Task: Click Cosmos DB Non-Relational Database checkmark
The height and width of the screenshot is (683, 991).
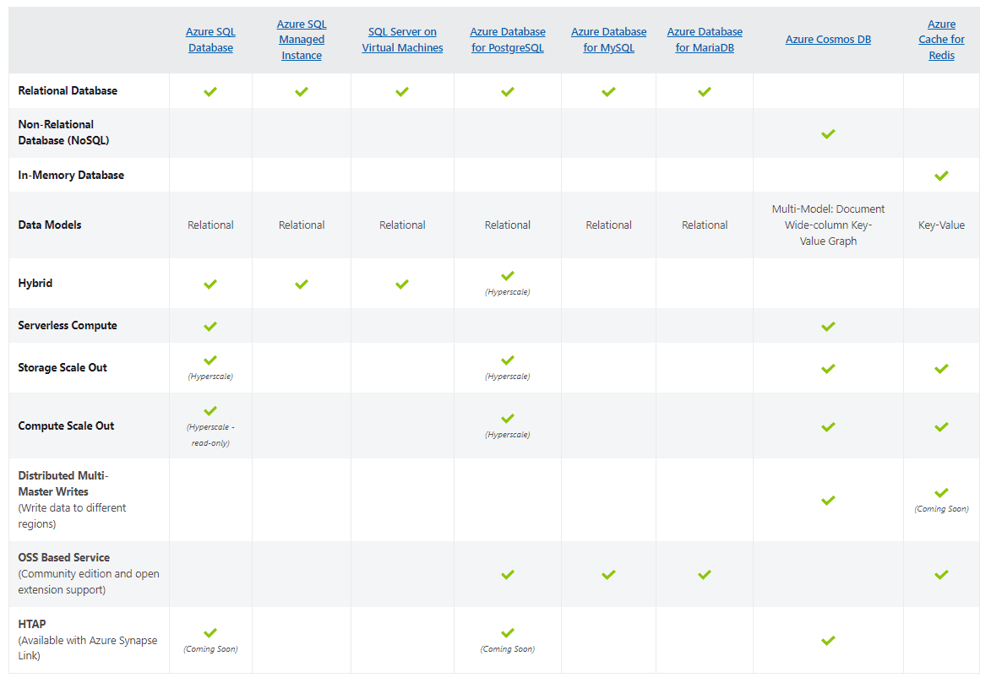Action: tap(828, 133)
